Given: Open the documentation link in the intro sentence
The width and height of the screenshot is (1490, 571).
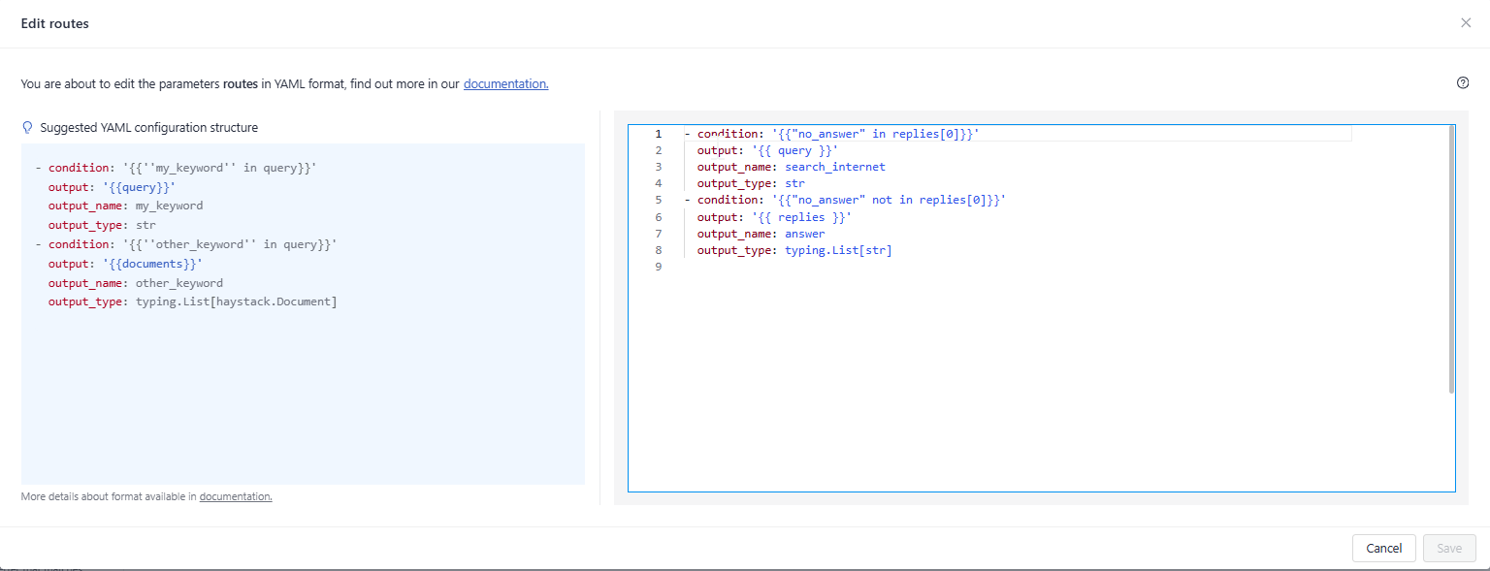Looking at the screenshot, I should [505, 84].
